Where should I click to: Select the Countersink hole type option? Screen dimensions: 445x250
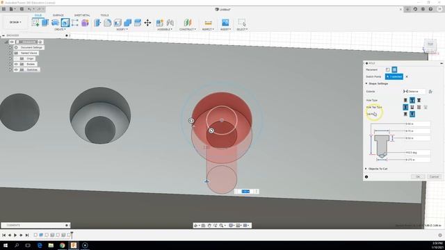(x=419, y=100)
